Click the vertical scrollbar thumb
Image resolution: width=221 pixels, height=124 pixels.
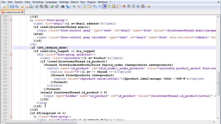[218, 83]
